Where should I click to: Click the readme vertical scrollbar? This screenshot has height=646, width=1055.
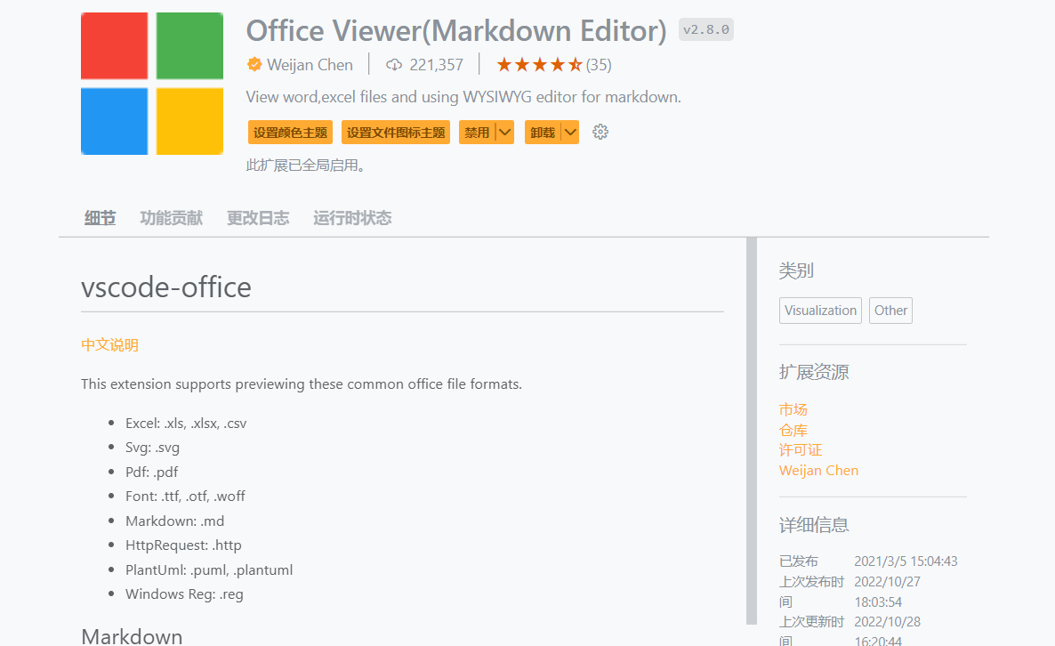point(752,431)
